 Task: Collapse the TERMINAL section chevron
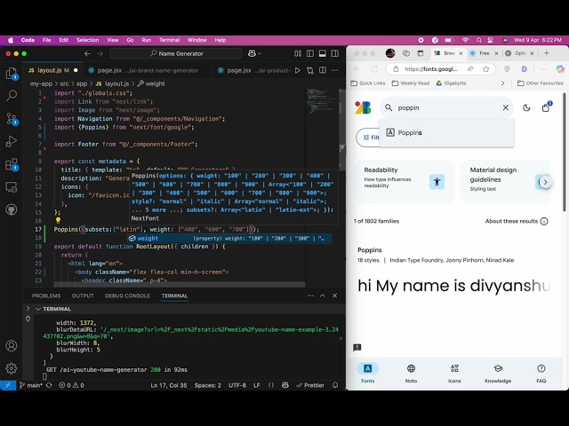[x=38, y=309]
